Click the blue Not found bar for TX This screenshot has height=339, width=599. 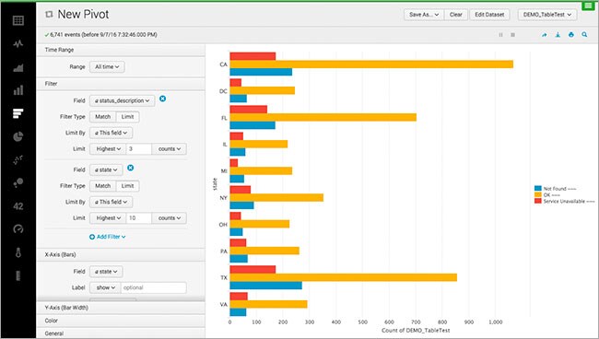pos(266,286)
